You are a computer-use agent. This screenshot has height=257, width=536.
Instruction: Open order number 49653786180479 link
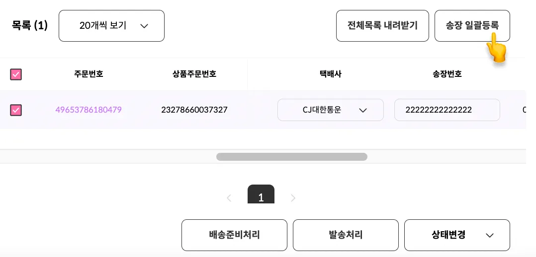click(x=89, y=110)
